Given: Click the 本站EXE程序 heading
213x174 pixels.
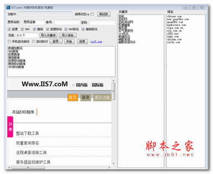Looking at the screenshot, I should tap(23, 112).
